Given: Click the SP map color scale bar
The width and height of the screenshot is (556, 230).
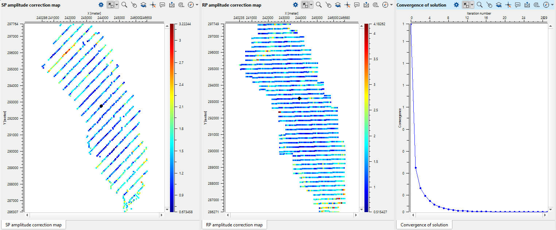Looking at the screenshot, I should (172, 118).
